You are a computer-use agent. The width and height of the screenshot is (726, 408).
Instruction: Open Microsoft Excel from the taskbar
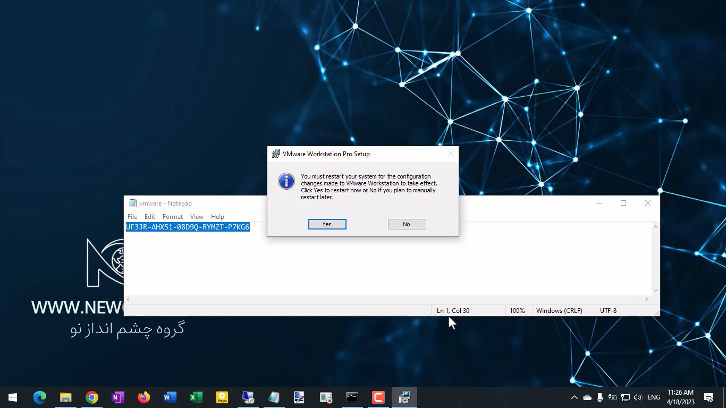click(196, 397)
